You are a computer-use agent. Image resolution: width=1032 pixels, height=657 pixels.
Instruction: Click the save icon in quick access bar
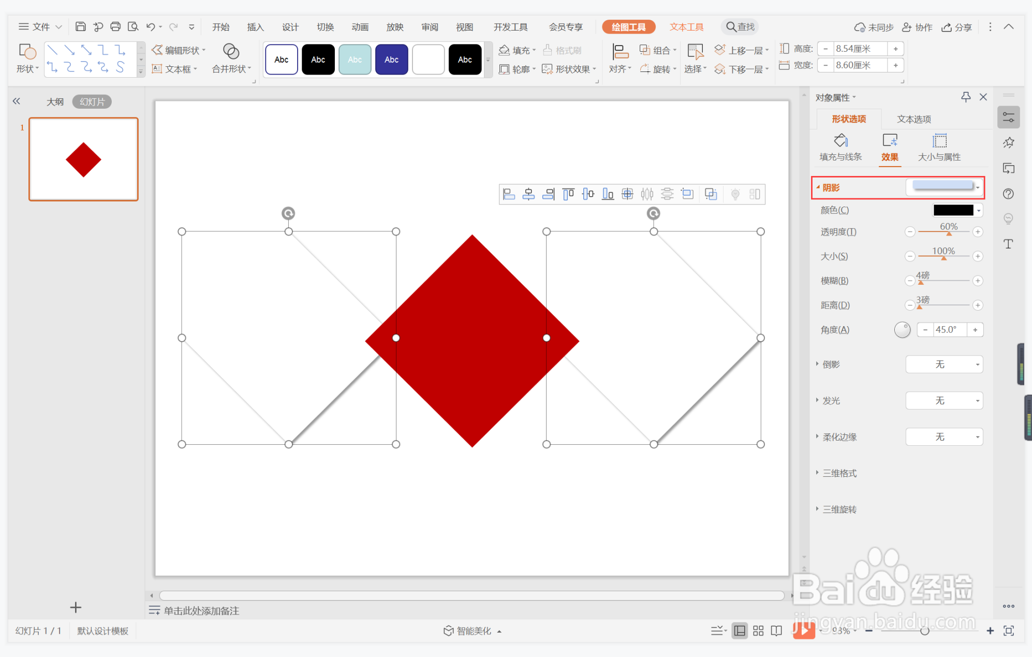pyautogui.click(x=81, y=26)
